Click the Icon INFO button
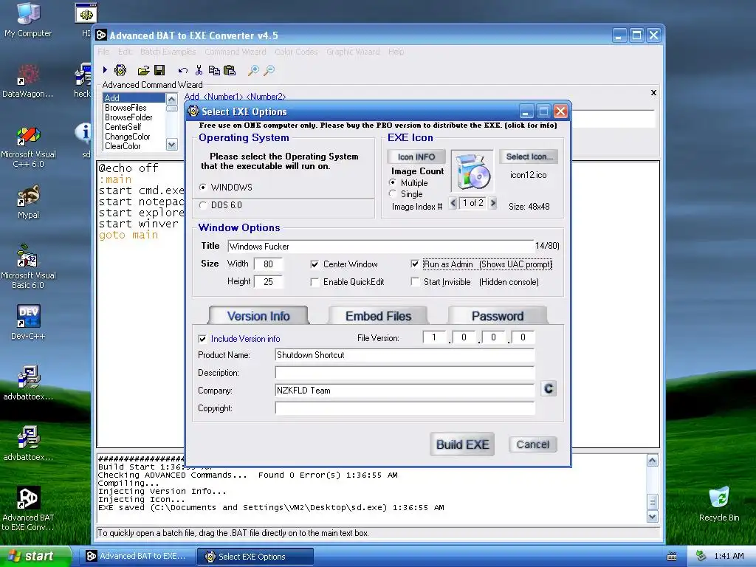756x567 pixels. (416, 157)
